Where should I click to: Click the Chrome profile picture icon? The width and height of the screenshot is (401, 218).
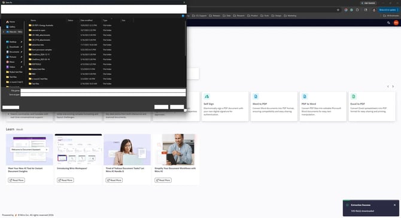(374, 10)
